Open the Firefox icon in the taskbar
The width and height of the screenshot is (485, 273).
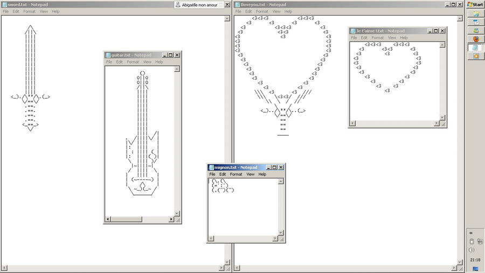point(476,39)
